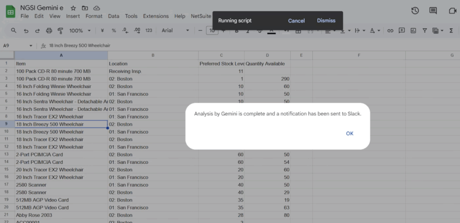Click the insert chart icon
The image size is (460, 223).
(x=413, y=31)
